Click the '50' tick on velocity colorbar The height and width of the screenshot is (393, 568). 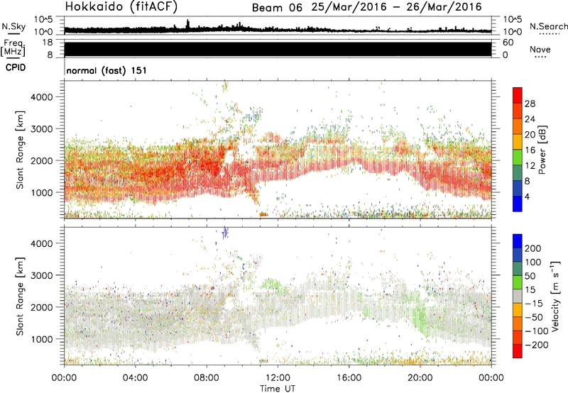[x=530, y=276]
